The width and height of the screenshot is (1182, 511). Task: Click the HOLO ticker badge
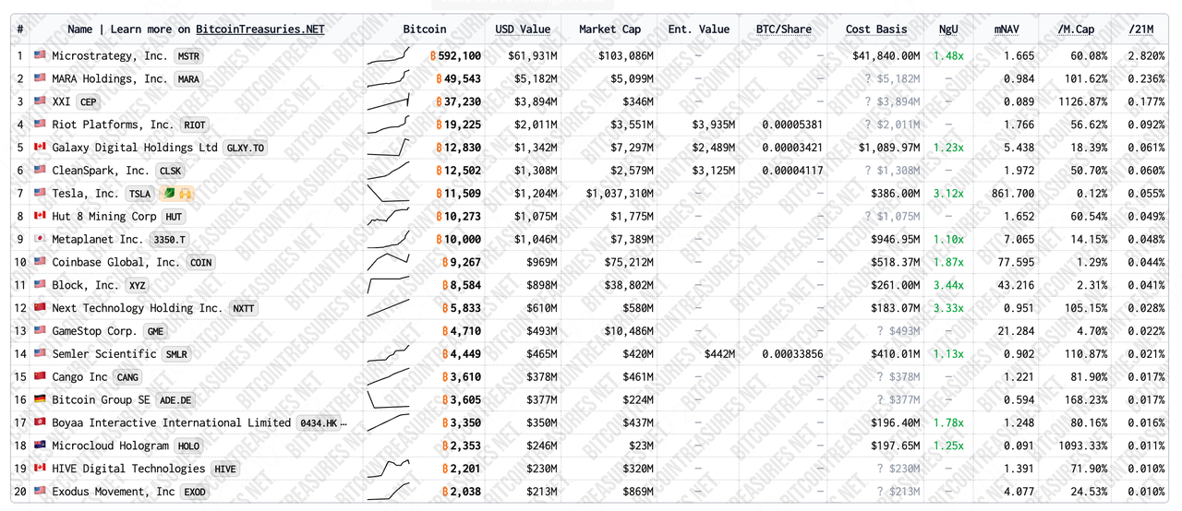(188, 446)
